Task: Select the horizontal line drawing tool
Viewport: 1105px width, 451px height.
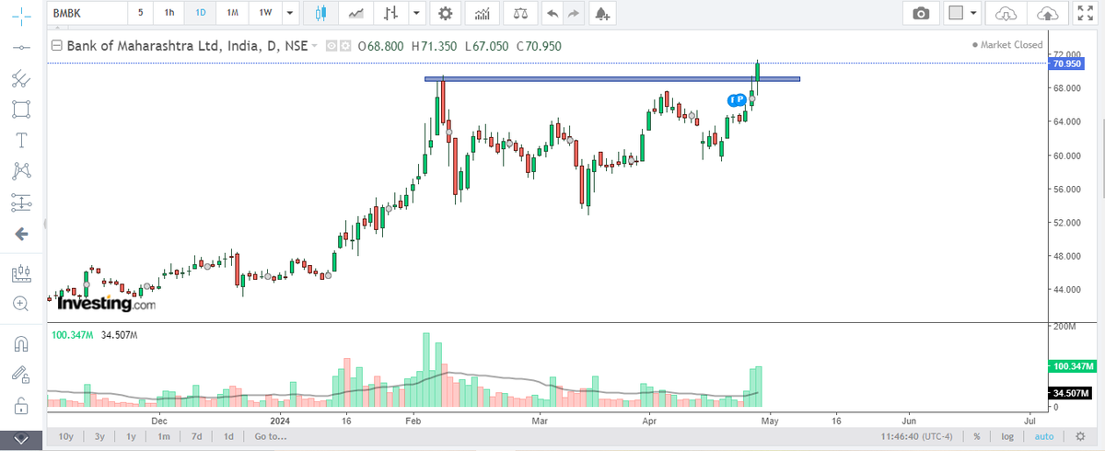Action: [x=21, y=46]
